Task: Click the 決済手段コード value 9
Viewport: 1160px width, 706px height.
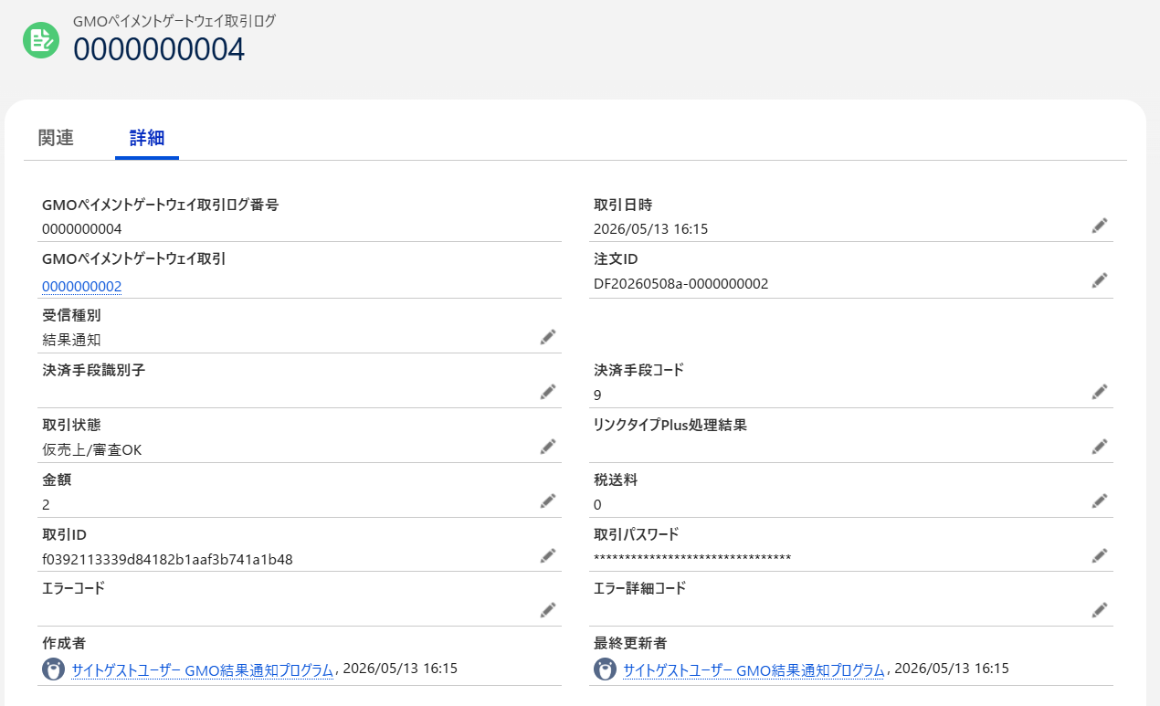Action: pyautogui.click(x=597, y=395)
